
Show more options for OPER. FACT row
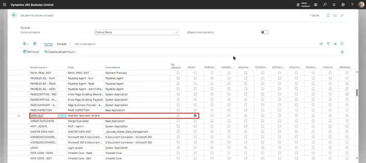pyautogui.click(x=62, y=115)
